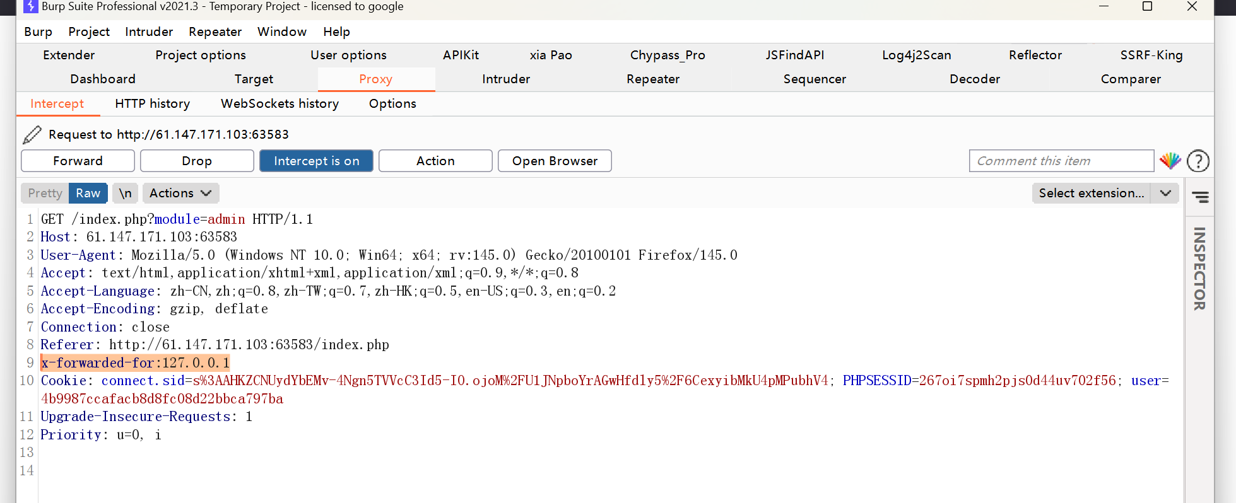
Task: Switch to the Extender tab
Action: pyautogui.click(x=69, y=55)
